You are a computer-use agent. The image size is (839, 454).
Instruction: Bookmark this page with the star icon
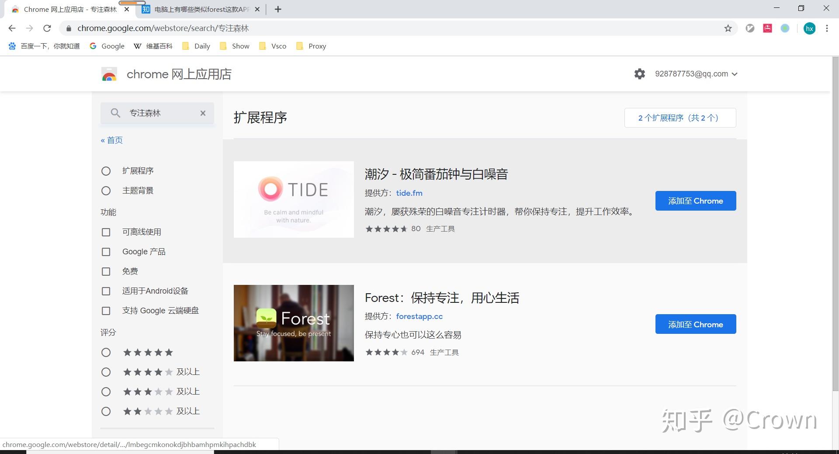(728, 28)
